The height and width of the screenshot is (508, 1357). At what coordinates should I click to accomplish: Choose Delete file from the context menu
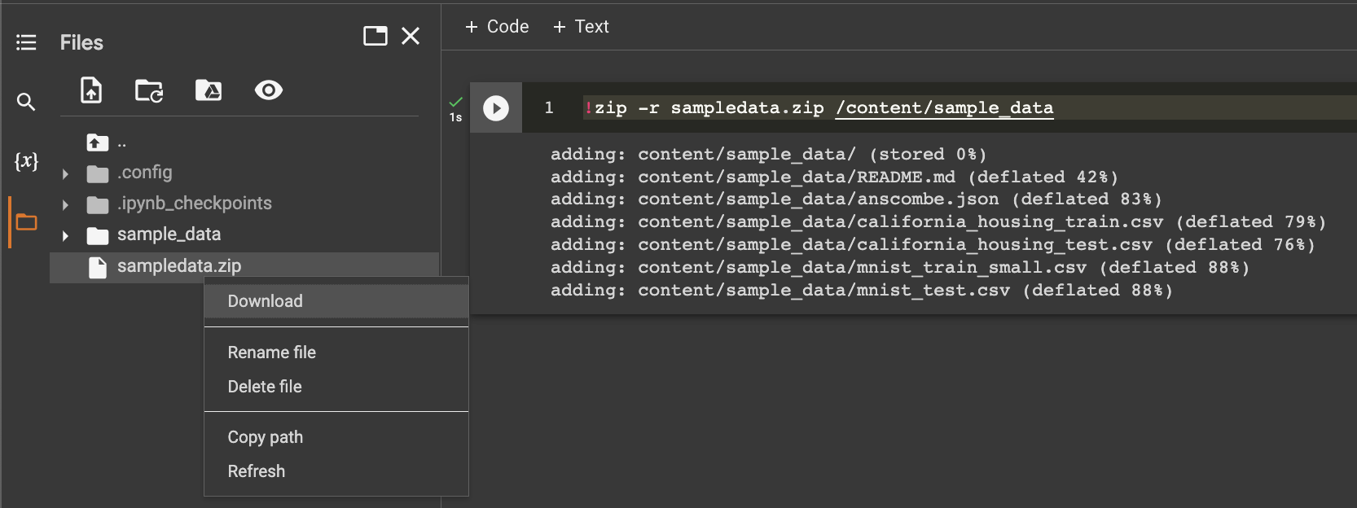click(x=336, y=387)
